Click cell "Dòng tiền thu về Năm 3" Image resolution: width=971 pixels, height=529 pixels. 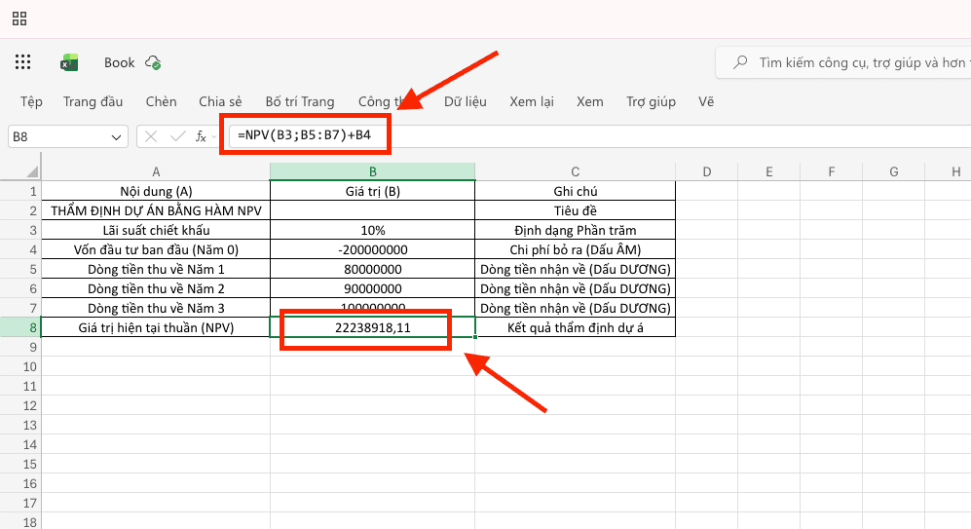[156, 309]
